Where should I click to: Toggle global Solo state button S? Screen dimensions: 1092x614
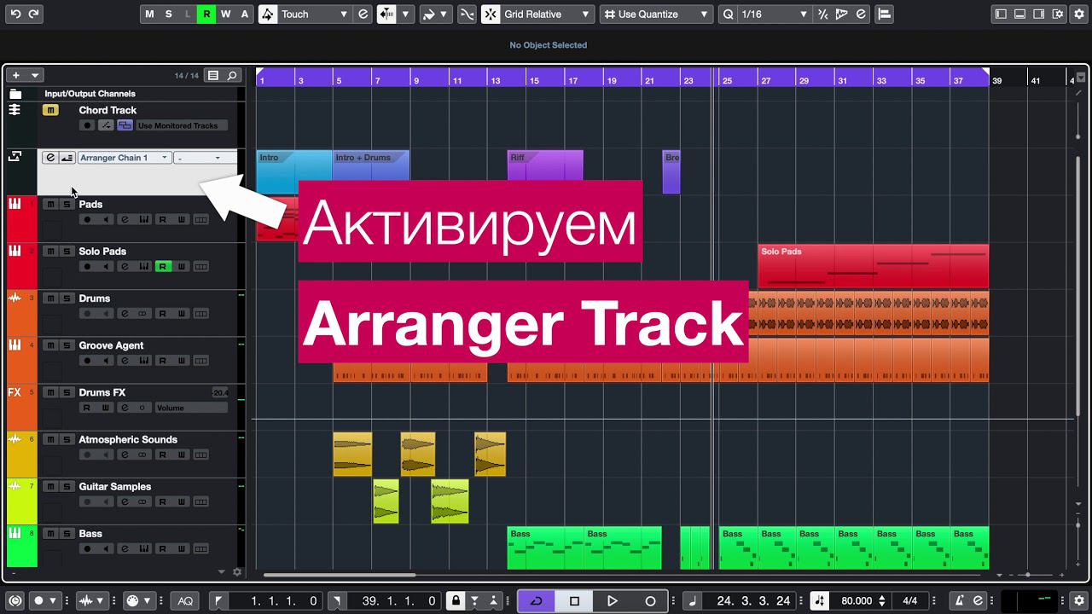click(x=169, y=14)
